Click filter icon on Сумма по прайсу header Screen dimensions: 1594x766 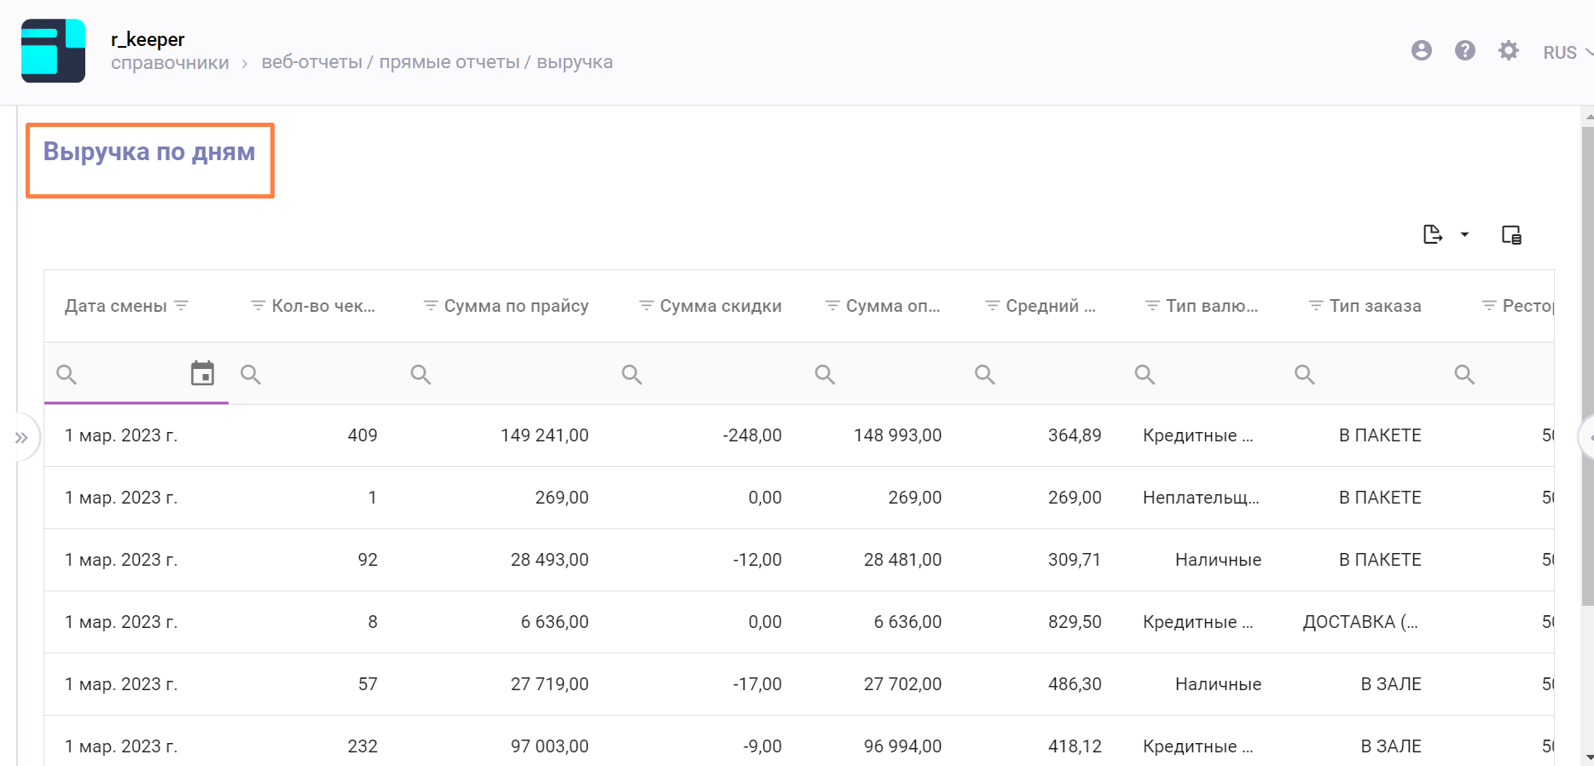(x=431, y=306)
